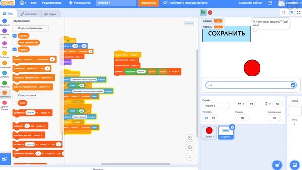Edit the sprite Размер field
Image resolution: width=302 pixels, height=170 pixels.
[x=242, y=118]
